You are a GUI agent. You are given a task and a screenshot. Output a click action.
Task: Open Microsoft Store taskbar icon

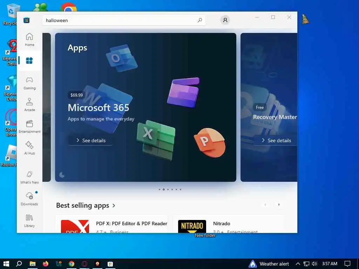(110, 264)
